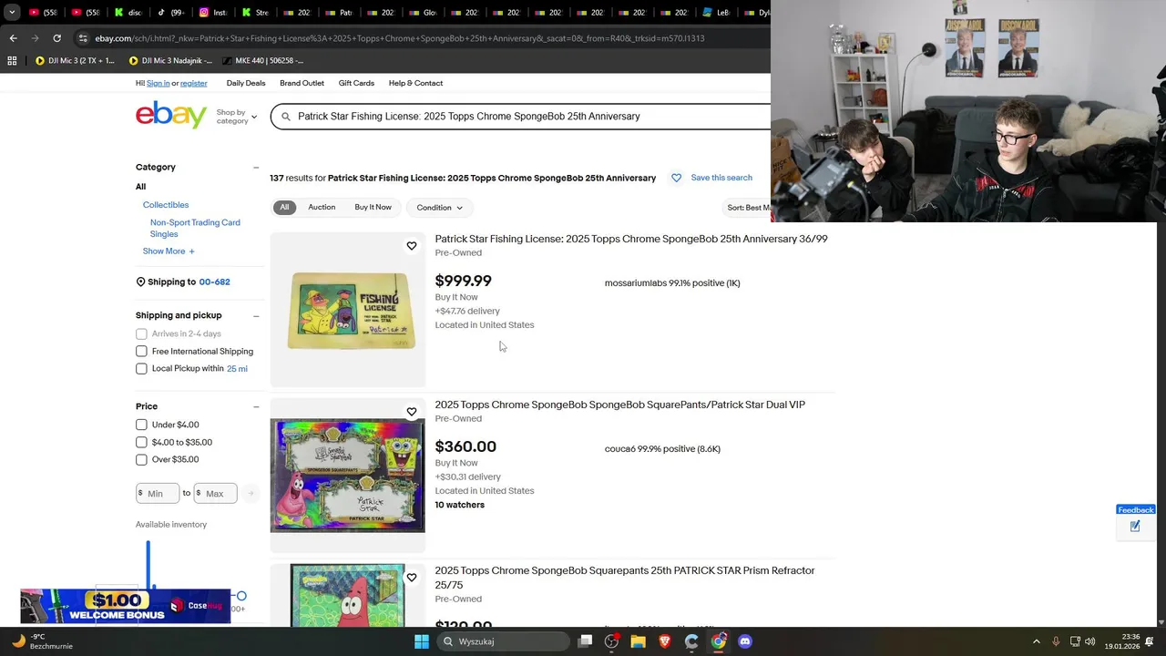
Task: Tick the Over $35.00 checkbox
Action: pos(141,460)
